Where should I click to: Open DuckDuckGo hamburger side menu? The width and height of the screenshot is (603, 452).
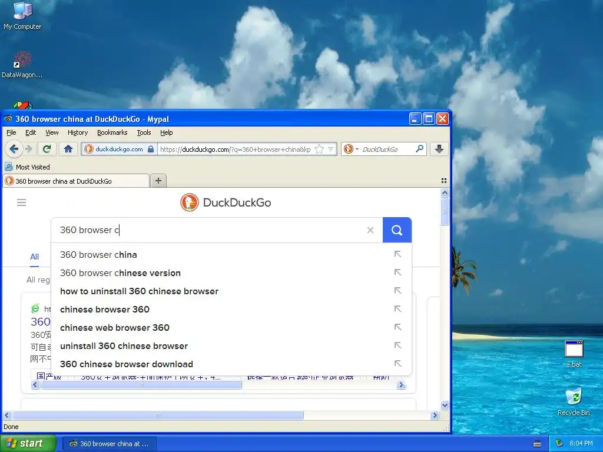[x=22, y=202]
